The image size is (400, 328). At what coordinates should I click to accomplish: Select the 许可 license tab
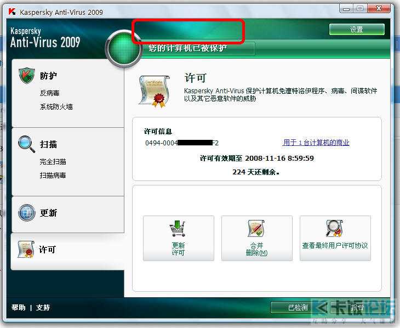(x=67, y=251)
